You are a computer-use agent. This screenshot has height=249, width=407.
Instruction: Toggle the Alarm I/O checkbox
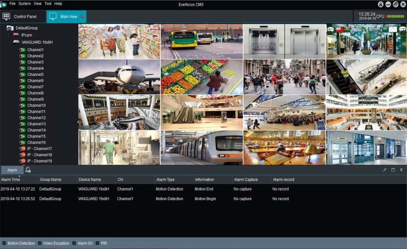[x=74, y=244]
